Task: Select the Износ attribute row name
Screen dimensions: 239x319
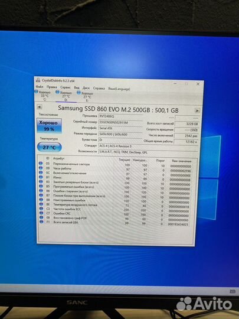Action: 57,177
